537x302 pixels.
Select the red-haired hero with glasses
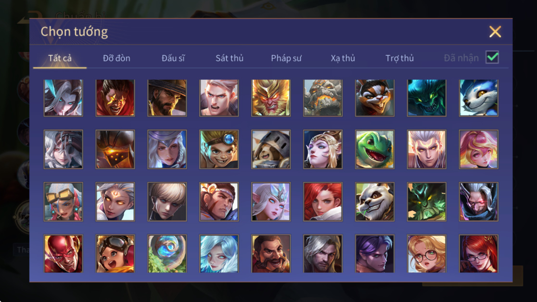tap(478, 254)
